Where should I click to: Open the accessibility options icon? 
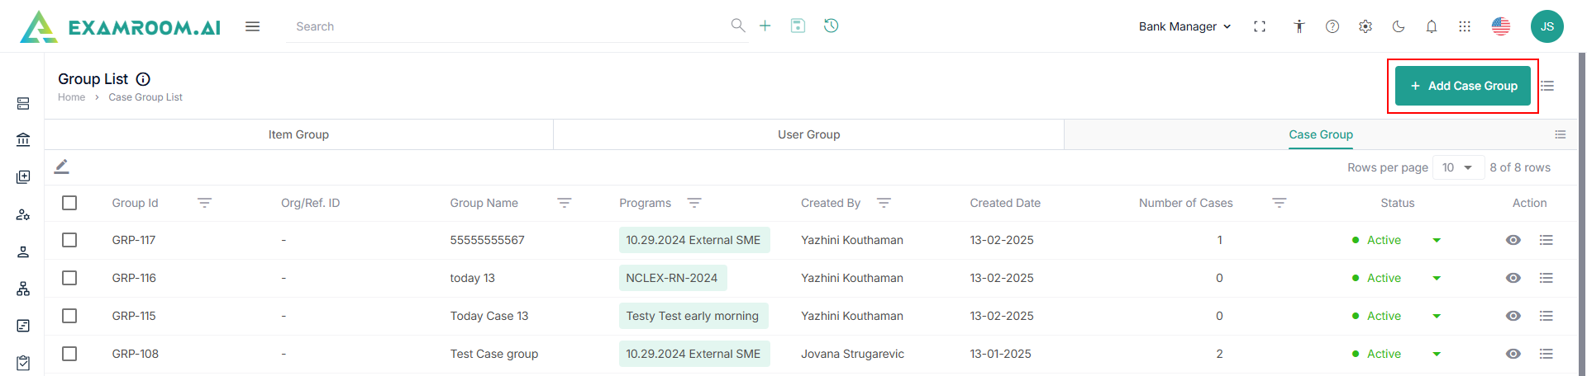[1299, 26]
